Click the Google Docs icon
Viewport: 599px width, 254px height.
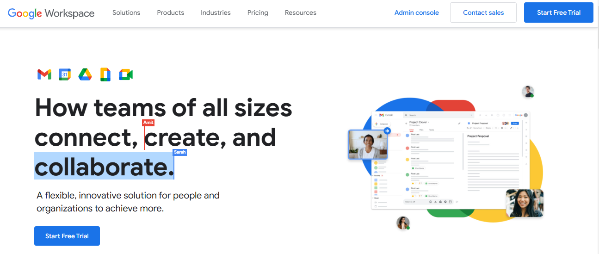(x=105, y=74)
